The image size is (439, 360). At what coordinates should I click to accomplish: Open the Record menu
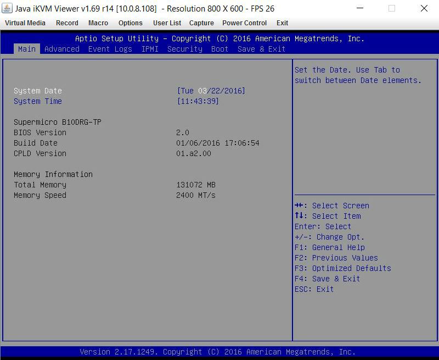click(x=67, y=23)
